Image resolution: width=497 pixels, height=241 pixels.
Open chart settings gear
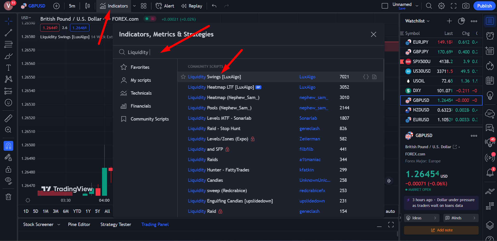[441, 6]
